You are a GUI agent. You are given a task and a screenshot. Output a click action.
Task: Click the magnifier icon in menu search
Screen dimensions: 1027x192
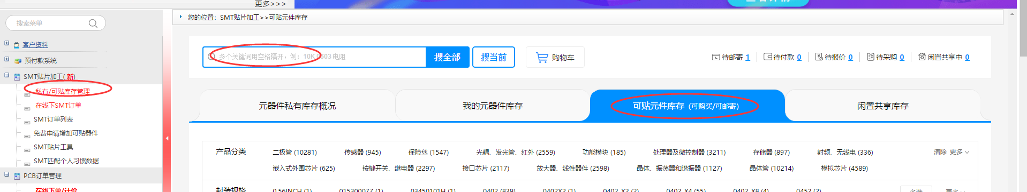93,23
